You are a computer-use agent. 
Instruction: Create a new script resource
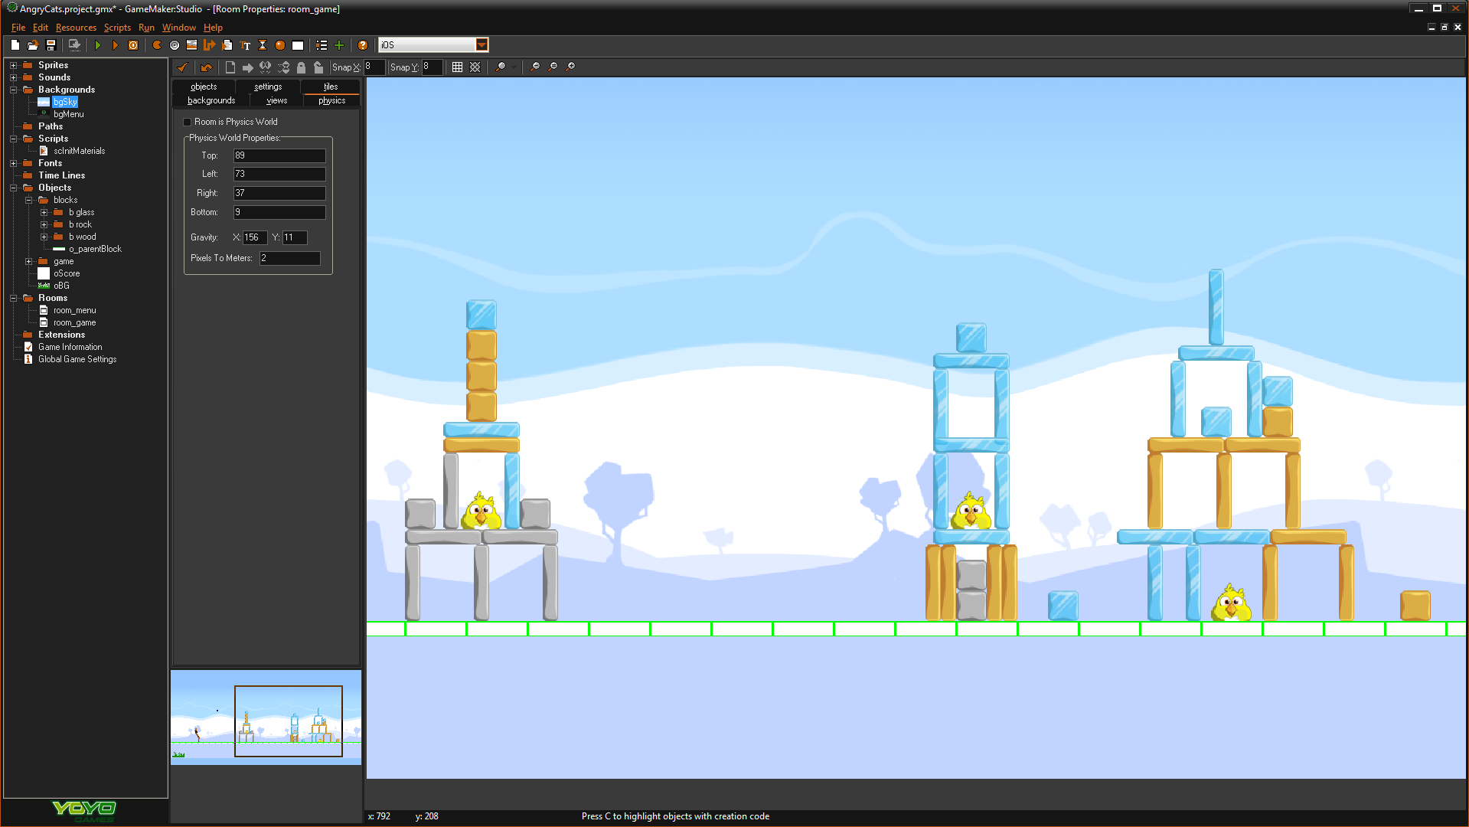point(227,45)
